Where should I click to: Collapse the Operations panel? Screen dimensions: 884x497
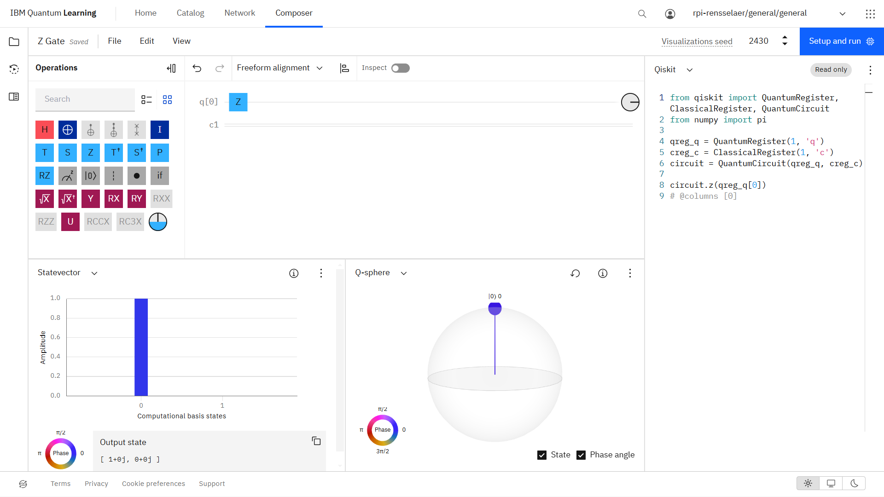[x=171, y=68]
